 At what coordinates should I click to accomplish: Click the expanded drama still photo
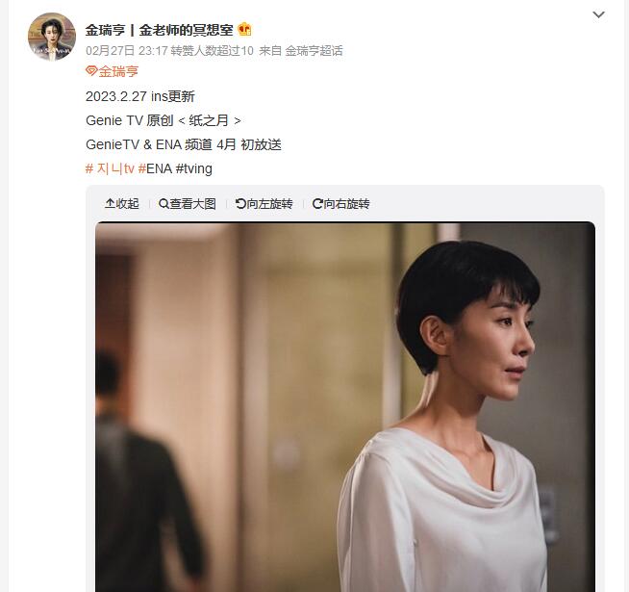coord(345,406)
